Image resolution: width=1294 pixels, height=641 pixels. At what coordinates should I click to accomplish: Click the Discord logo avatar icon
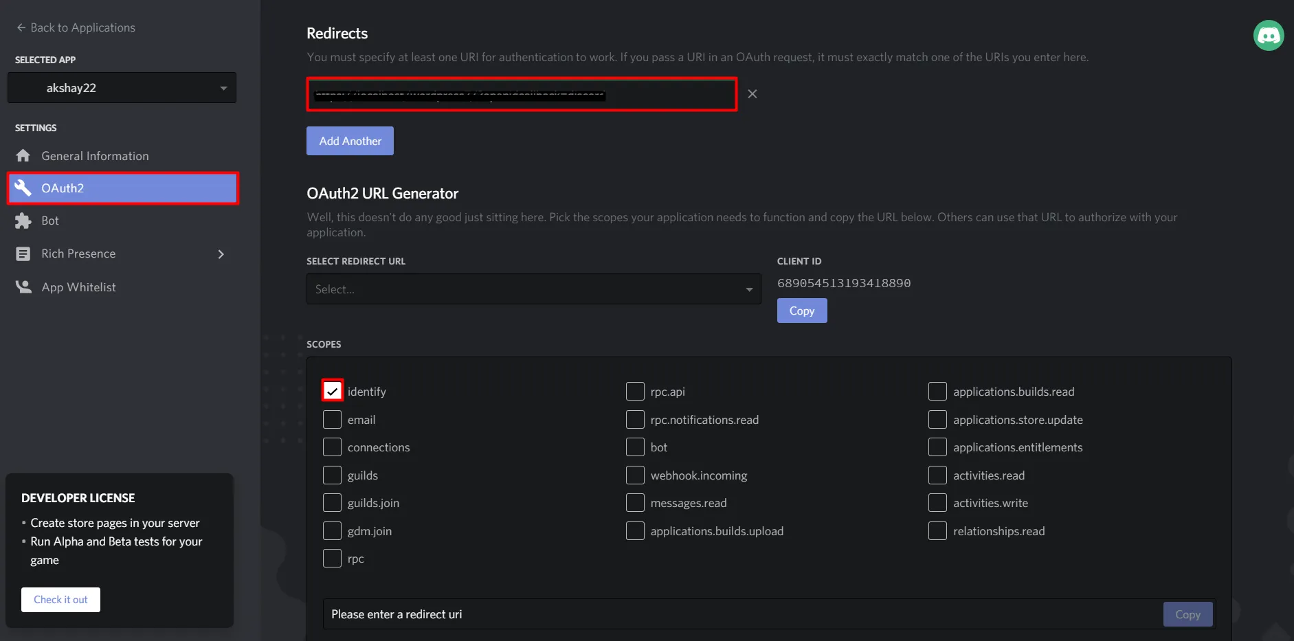(1269, 35)
